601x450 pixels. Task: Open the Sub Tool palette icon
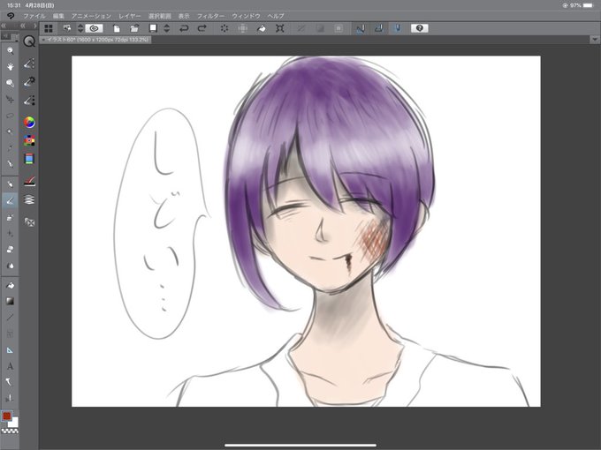[x=29, y=64]
